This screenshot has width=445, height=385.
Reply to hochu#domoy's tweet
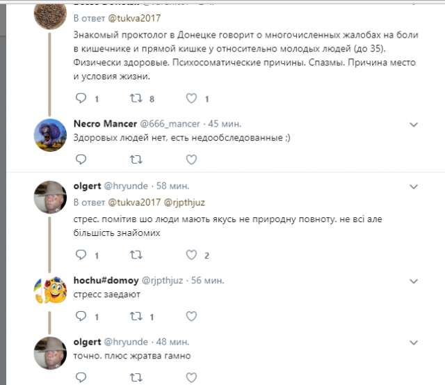80,316
